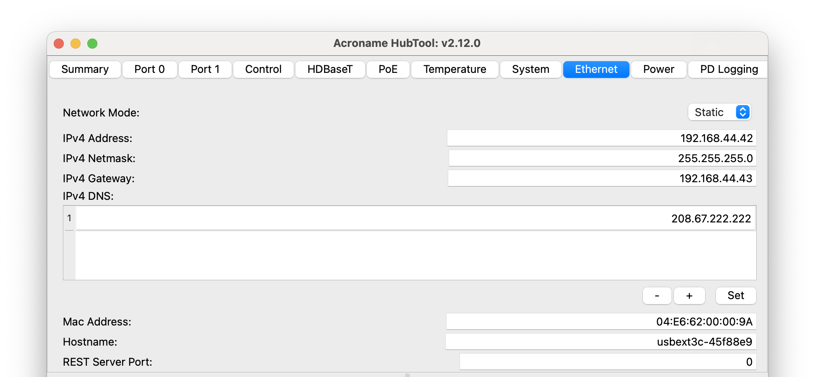This screenshot has height=377, width=815.
Task: Remove DNS entry with minus button
Action: tap(657, 296)
